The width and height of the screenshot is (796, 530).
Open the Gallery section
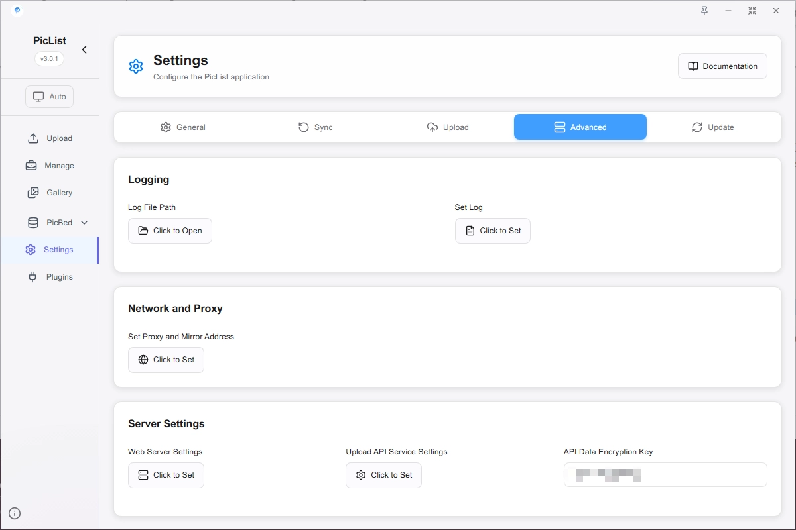click(x=50, y=193)
